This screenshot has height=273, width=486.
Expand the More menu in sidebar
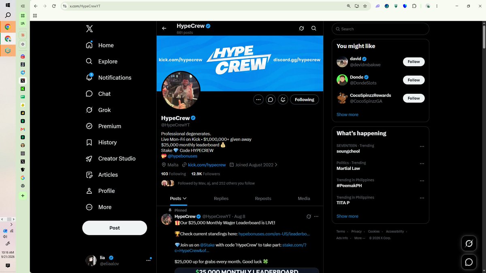[x=98, y=207]
